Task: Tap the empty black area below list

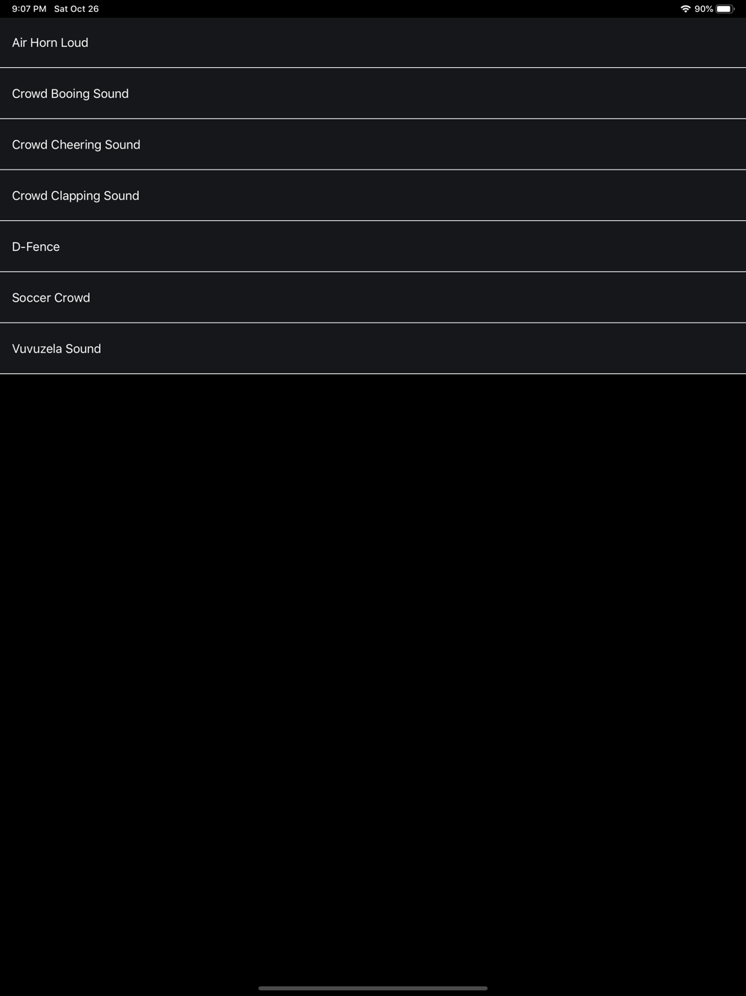Action: coord(373,672)
